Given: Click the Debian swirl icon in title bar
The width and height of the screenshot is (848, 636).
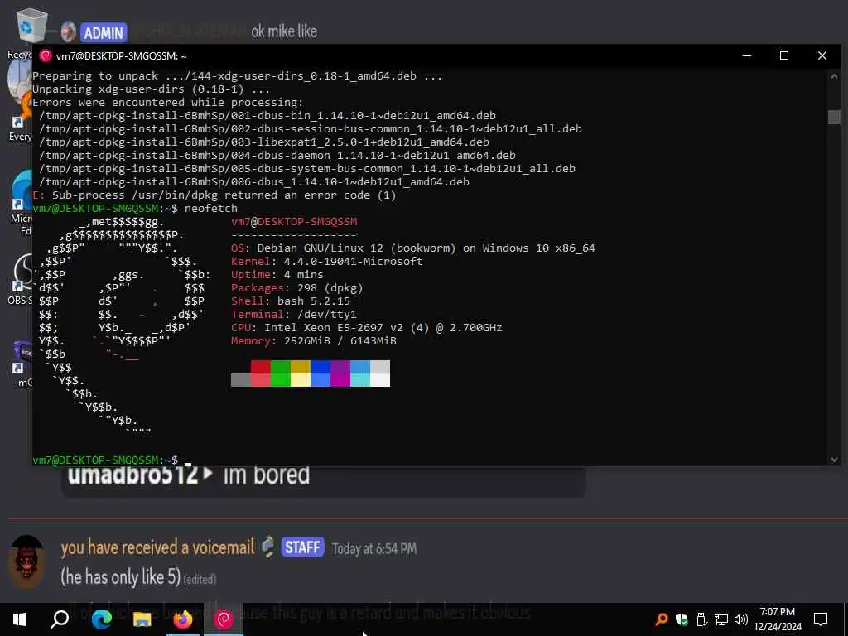Looking at the screenshot, I should 46,55.
